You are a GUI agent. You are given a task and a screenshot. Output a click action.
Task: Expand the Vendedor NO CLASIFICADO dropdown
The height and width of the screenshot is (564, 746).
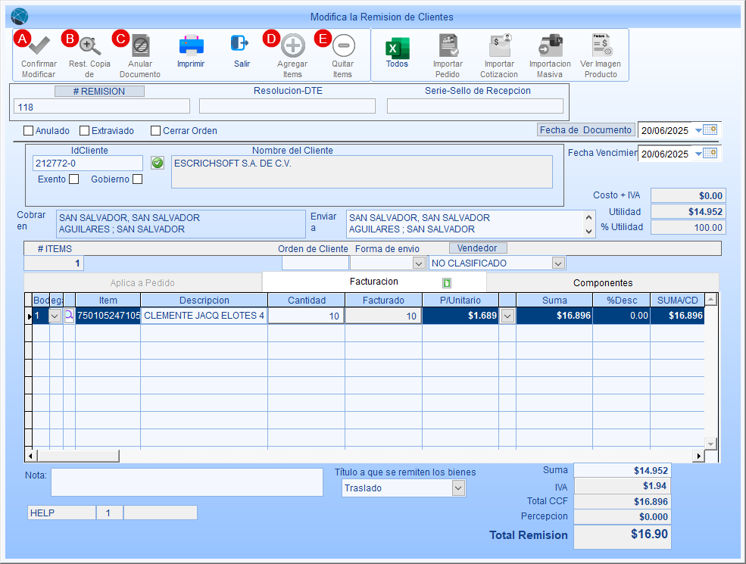558,263
